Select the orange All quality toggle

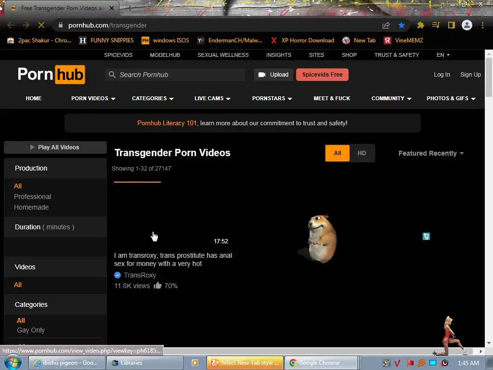click(337, 153)
